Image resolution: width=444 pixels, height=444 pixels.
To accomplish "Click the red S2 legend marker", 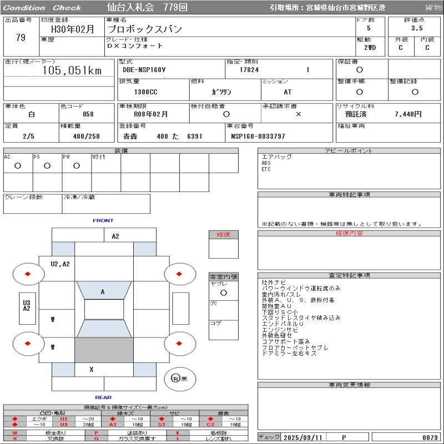I will [162, 424].
